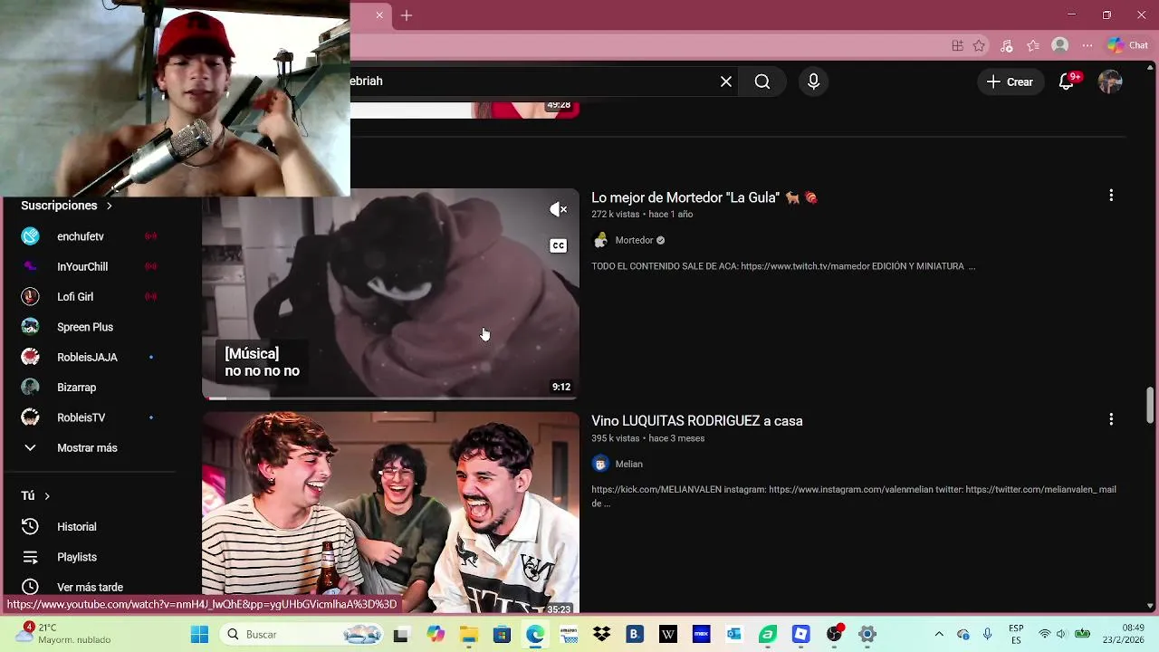Open Edge settings and more menu
Screen dimensions: 1159x652
coord(1087,45)
